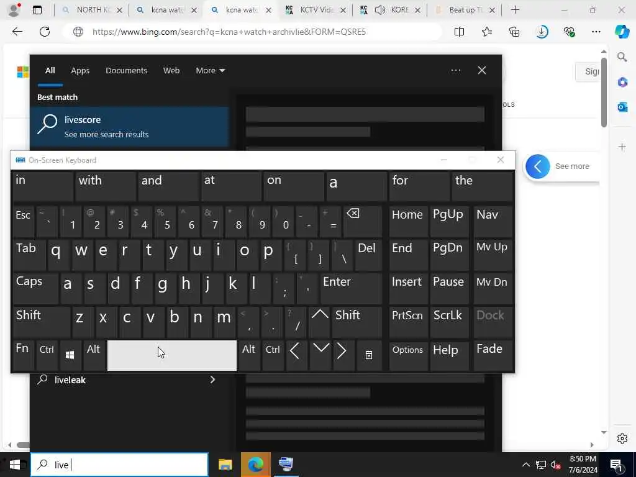Open the Downloads icon in Edge toolbar
Screen dimensions: 636x477
[x=542, y=32]
